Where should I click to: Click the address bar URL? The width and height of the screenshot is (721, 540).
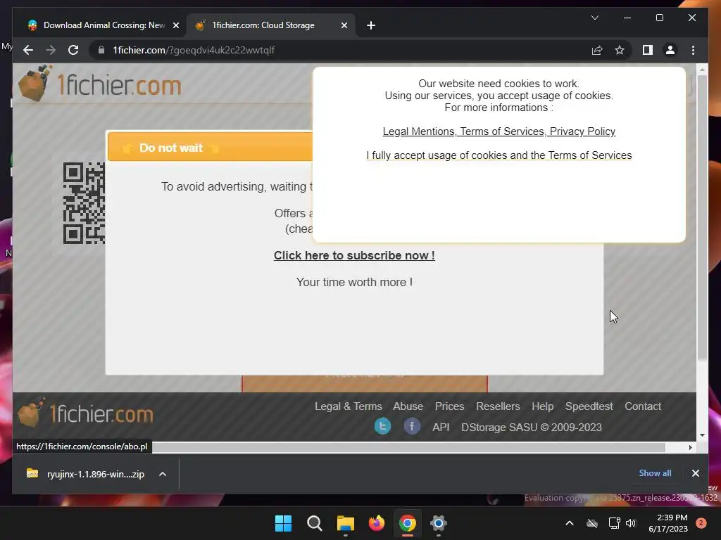(x=194, y=50)
